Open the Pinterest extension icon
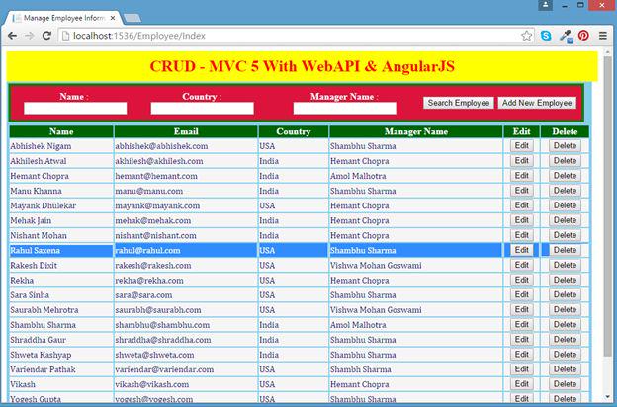The height and width of the screenshot is (407, 617). click(583, 36)
